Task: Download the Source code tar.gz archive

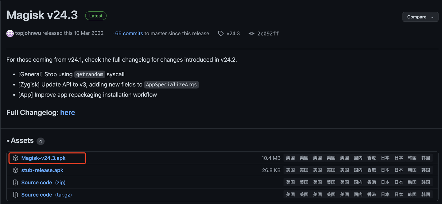Action: [37, 195]
